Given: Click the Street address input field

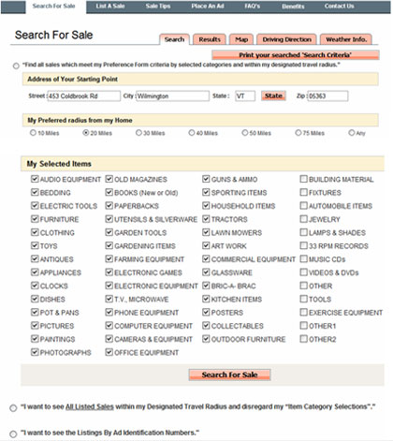Looking at the screenshot, I should coord(83,96).
